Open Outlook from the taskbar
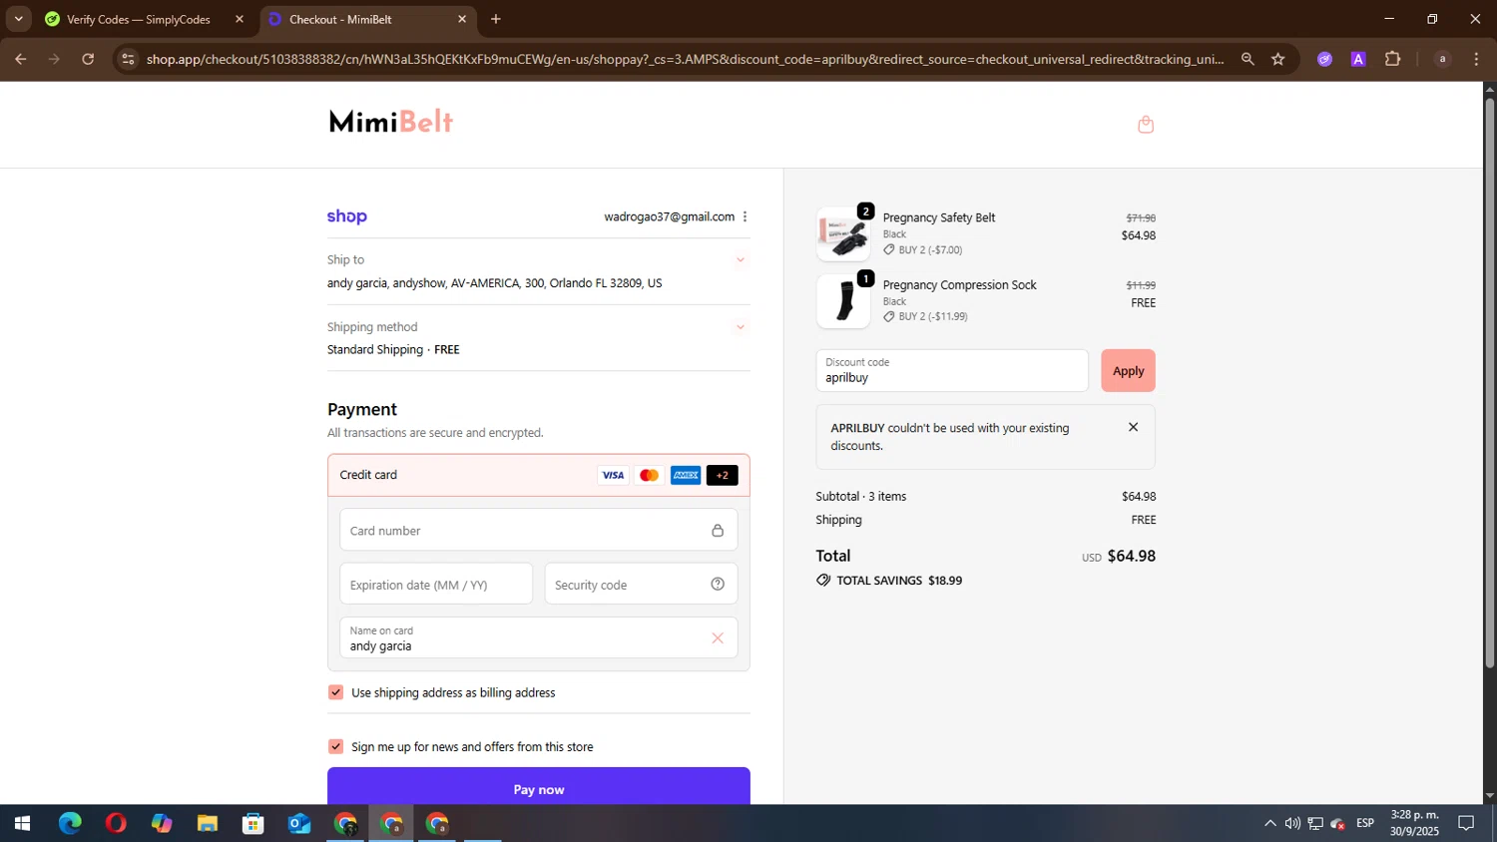 tap(299, 823)
